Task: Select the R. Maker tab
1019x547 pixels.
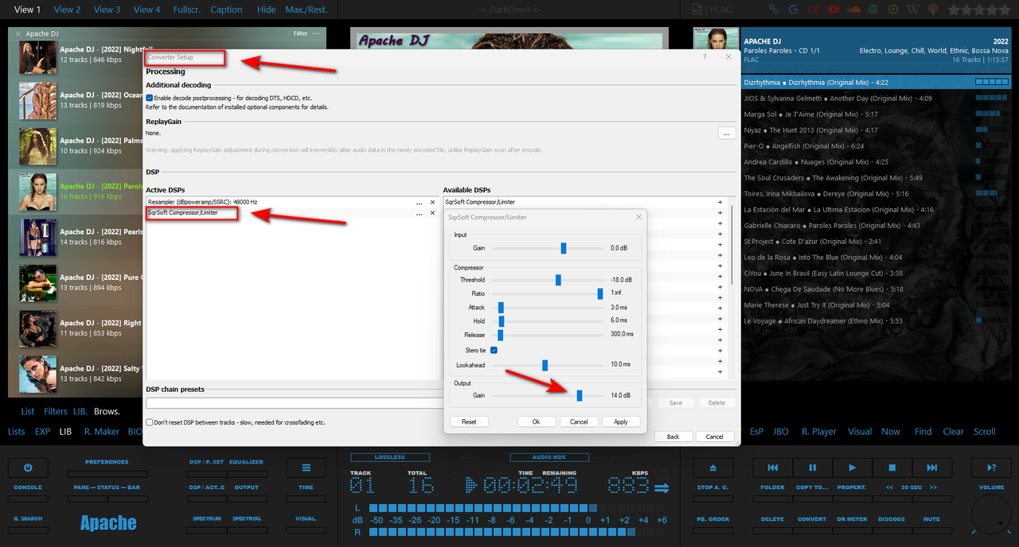Action: pos(102,432)
